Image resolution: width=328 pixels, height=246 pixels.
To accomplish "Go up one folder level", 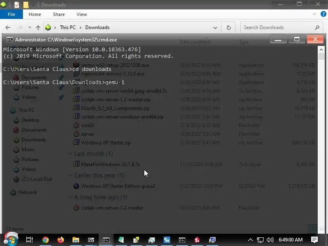I will (38, 27).
